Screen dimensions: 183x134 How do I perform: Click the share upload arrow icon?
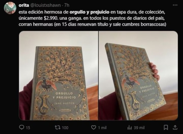[175, 128]
